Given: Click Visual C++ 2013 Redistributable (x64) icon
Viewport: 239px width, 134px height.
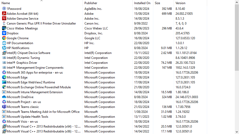Looking at the screenshot, I should 4,127.
